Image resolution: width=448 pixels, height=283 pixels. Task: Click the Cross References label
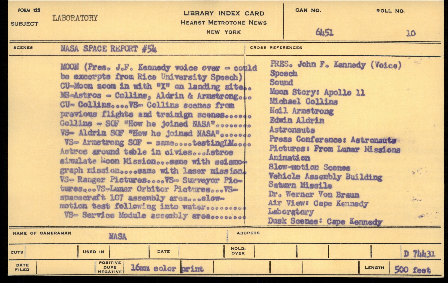coord(276,48)
